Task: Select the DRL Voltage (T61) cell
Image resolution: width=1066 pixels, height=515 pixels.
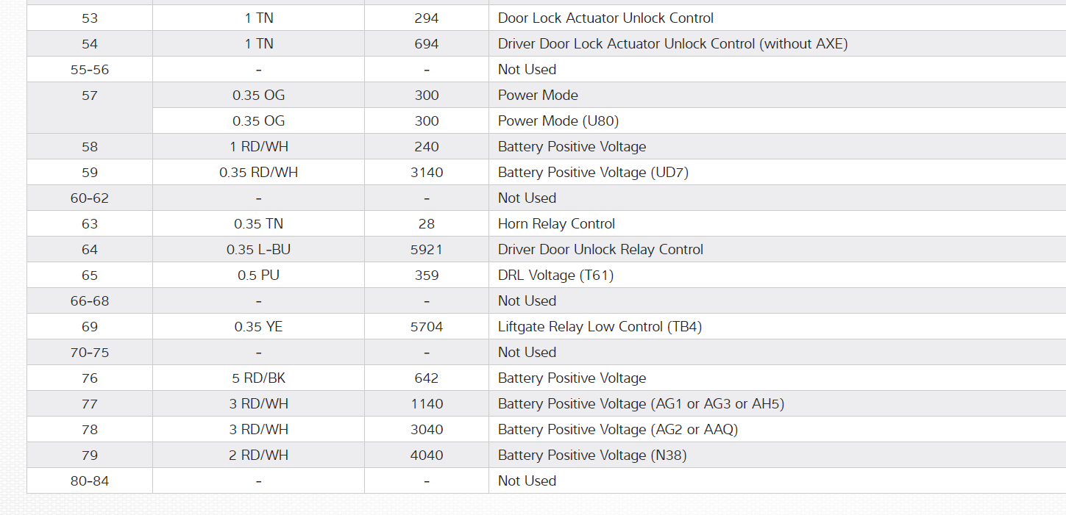Action: tap(555, 275)
